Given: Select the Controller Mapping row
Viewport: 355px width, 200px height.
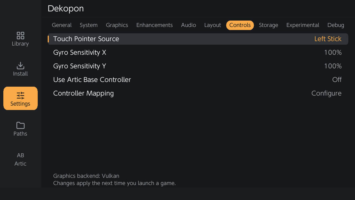Looking at the screenshot, I should point(198,93).
